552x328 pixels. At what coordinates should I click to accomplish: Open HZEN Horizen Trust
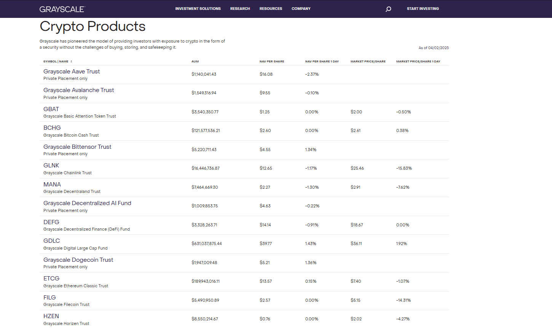click(51, 316)
